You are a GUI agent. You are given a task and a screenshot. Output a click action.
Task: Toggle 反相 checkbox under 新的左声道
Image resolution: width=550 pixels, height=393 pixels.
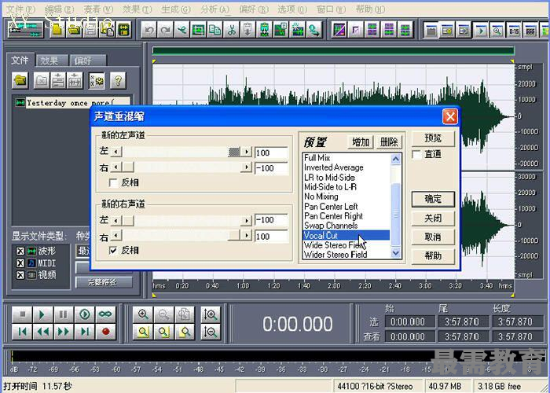(113, 182)
